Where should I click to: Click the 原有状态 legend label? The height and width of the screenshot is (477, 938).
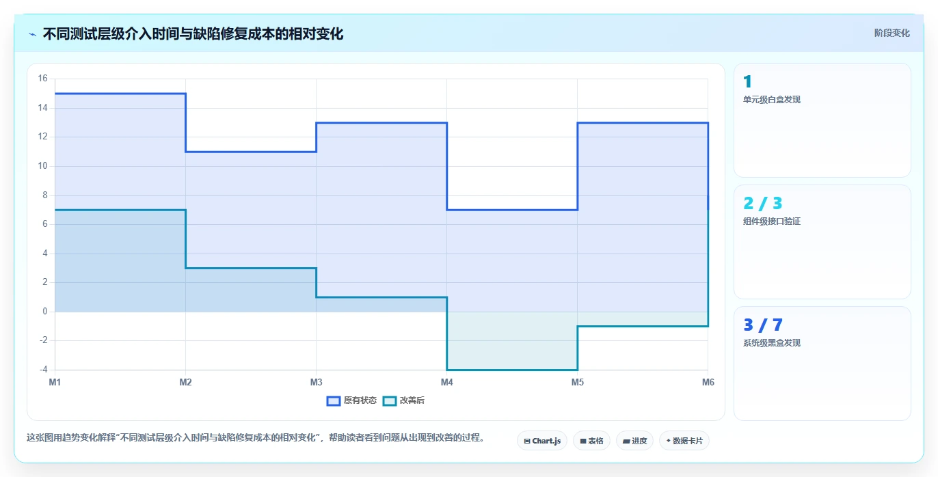360,400
